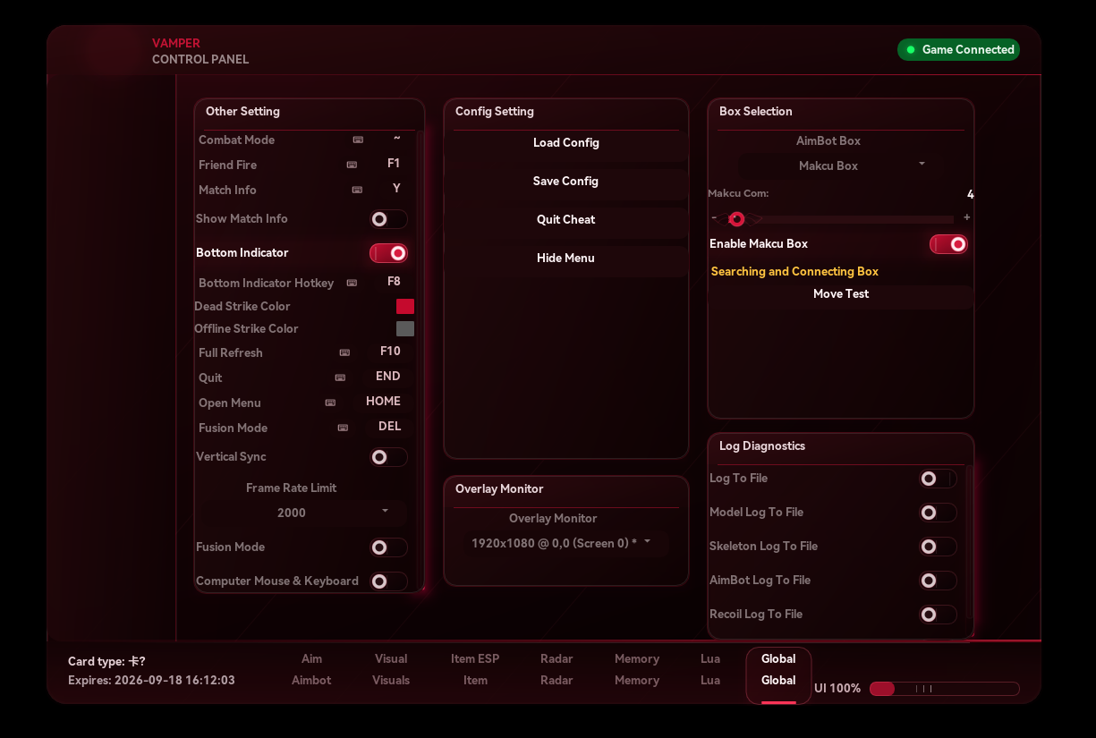Image resolution: width=1096 pixels, height=738 pixels.
Task: Click the Save Config button
Action: pos(566,182)
